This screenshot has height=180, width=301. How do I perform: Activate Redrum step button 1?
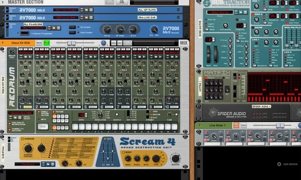(75, 127)
